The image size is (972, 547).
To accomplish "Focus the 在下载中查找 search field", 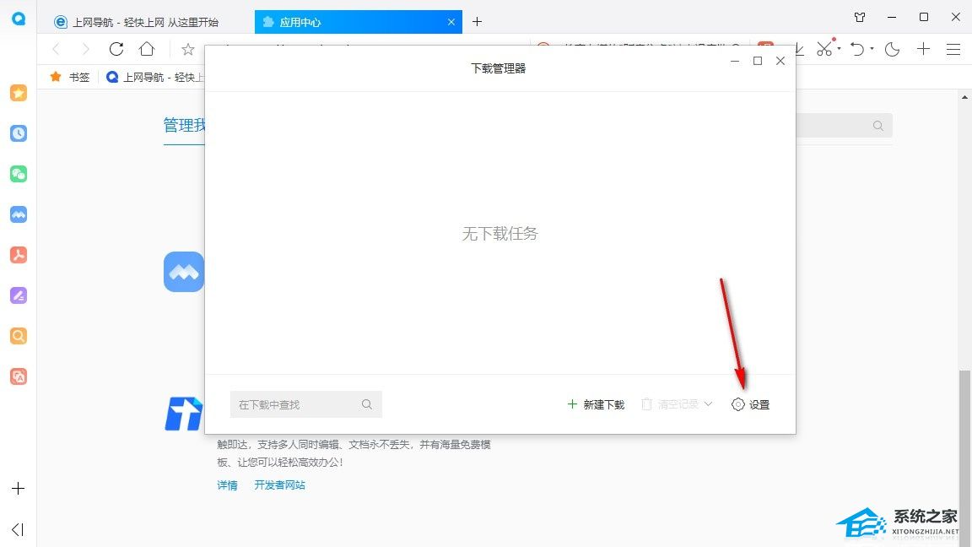I will pyautogui.click(x=305, y=404).
